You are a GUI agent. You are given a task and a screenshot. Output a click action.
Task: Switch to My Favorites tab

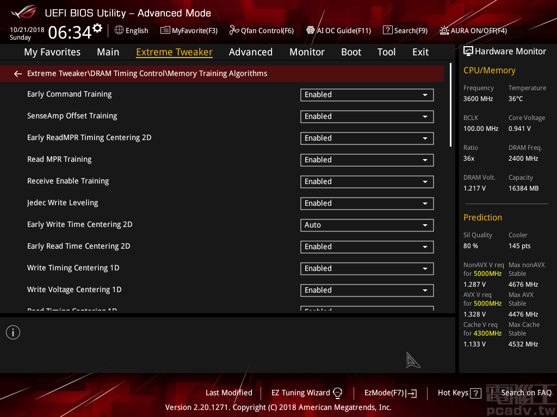click(52, 52)
